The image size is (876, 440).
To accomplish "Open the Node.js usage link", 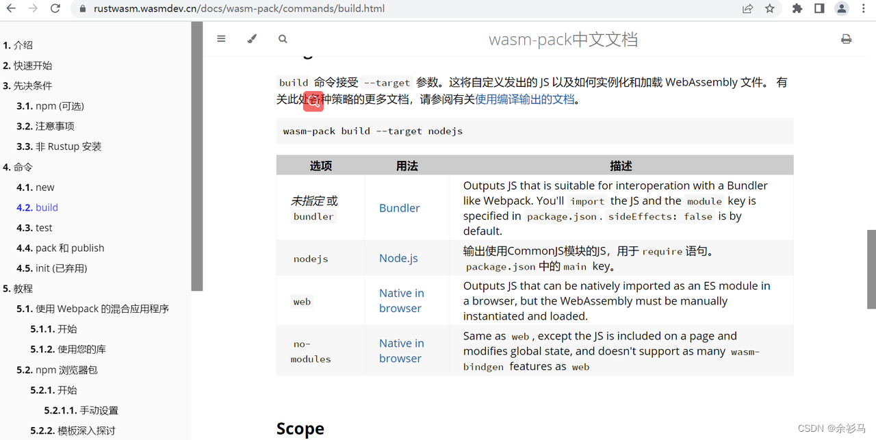I will [398, 258].
